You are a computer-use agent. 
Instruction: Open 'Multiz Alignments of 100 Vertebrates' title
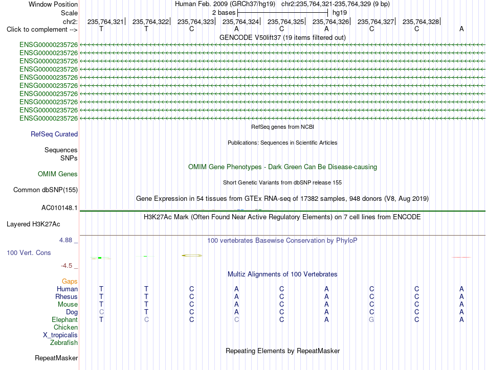[282, 274]
